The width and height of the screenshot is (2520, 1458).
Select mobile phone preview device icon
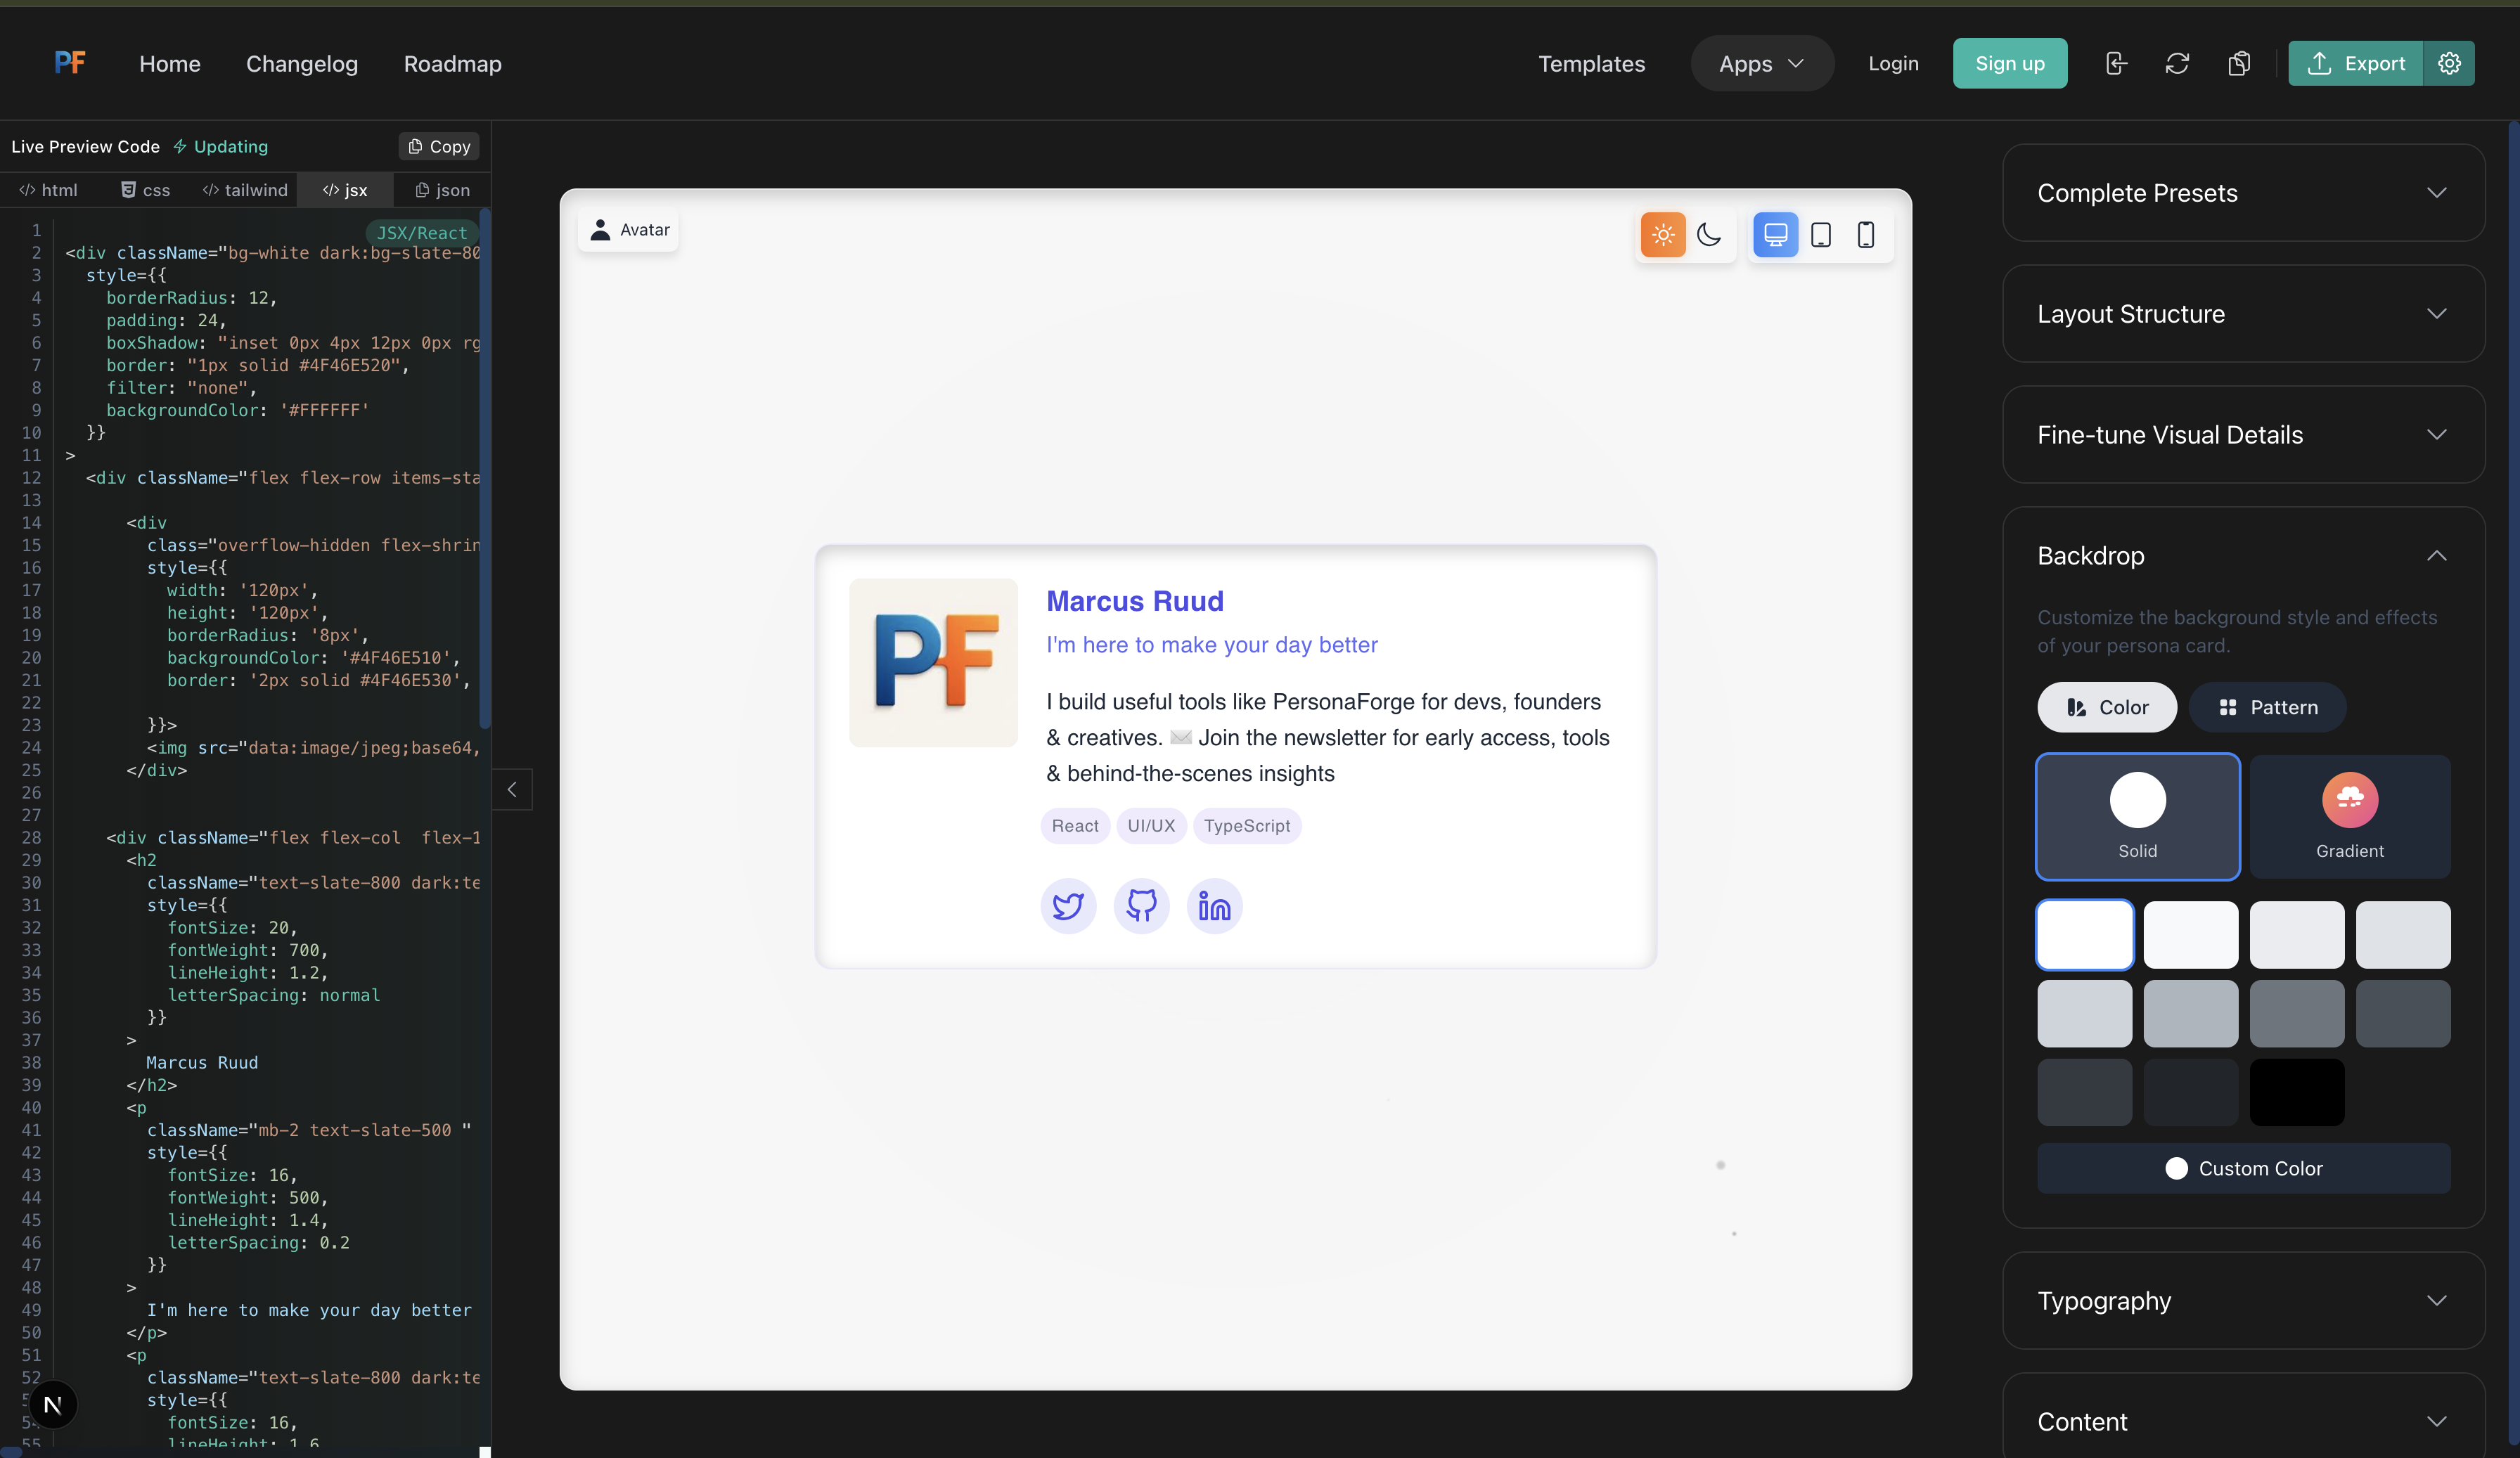pyautogui.click(x=1866, y=235)
